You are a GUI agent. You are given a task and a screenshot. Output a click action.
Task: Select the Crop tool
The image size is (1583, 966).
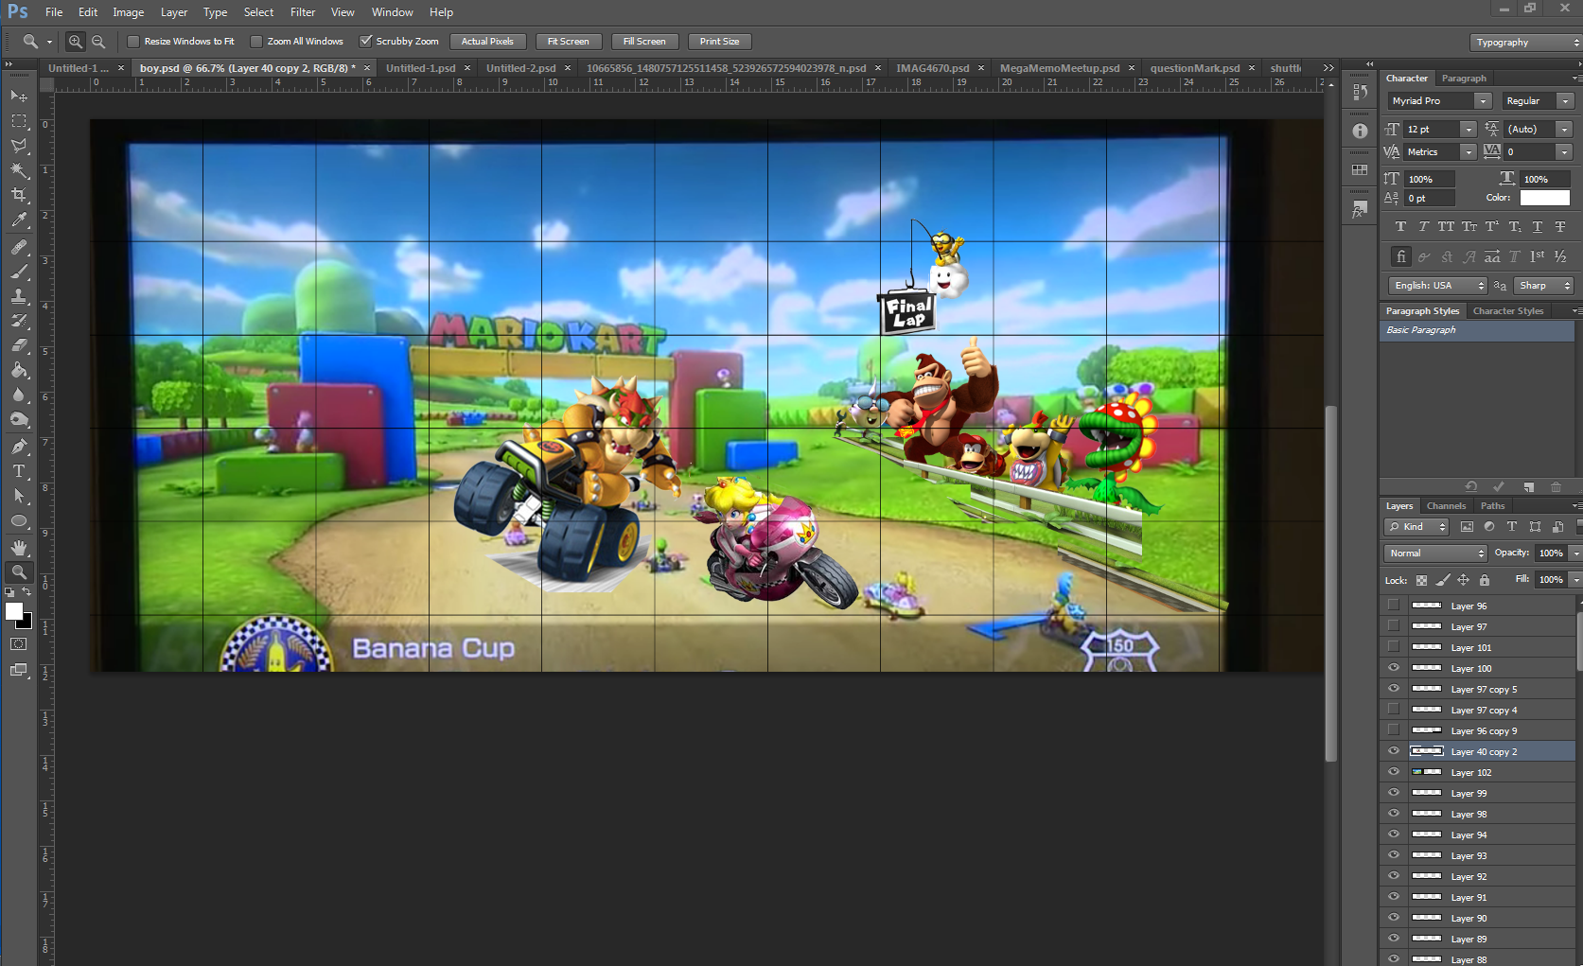[x=19, y=195]
